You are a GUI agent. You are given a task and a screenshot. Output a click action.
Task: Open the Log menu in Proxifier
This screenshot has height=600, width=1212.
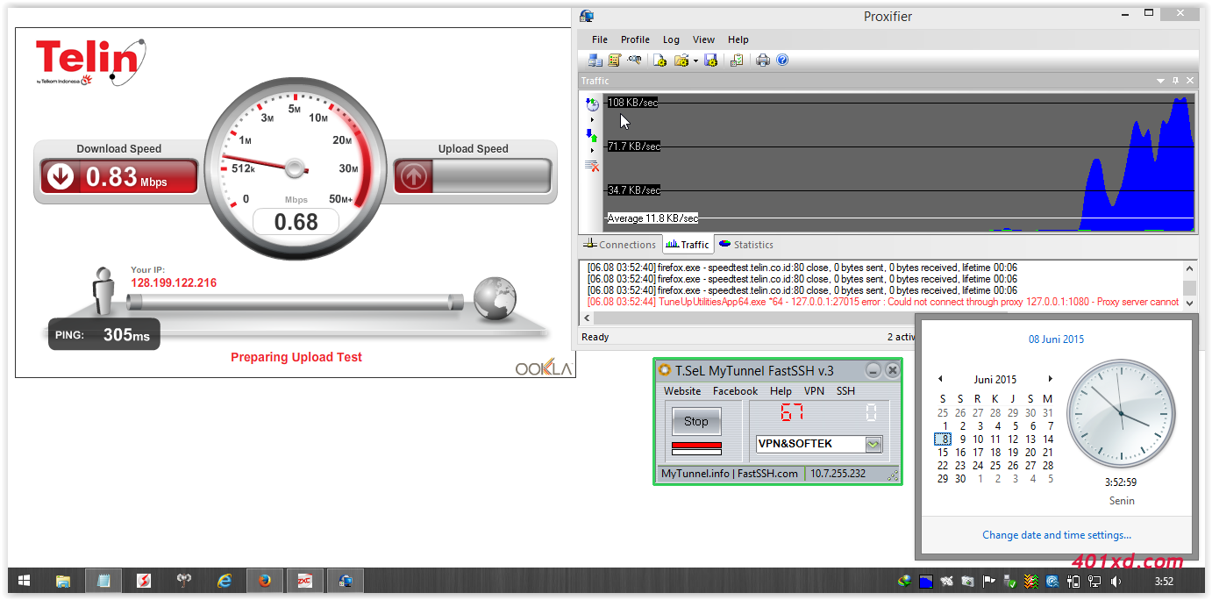point(671,39)
